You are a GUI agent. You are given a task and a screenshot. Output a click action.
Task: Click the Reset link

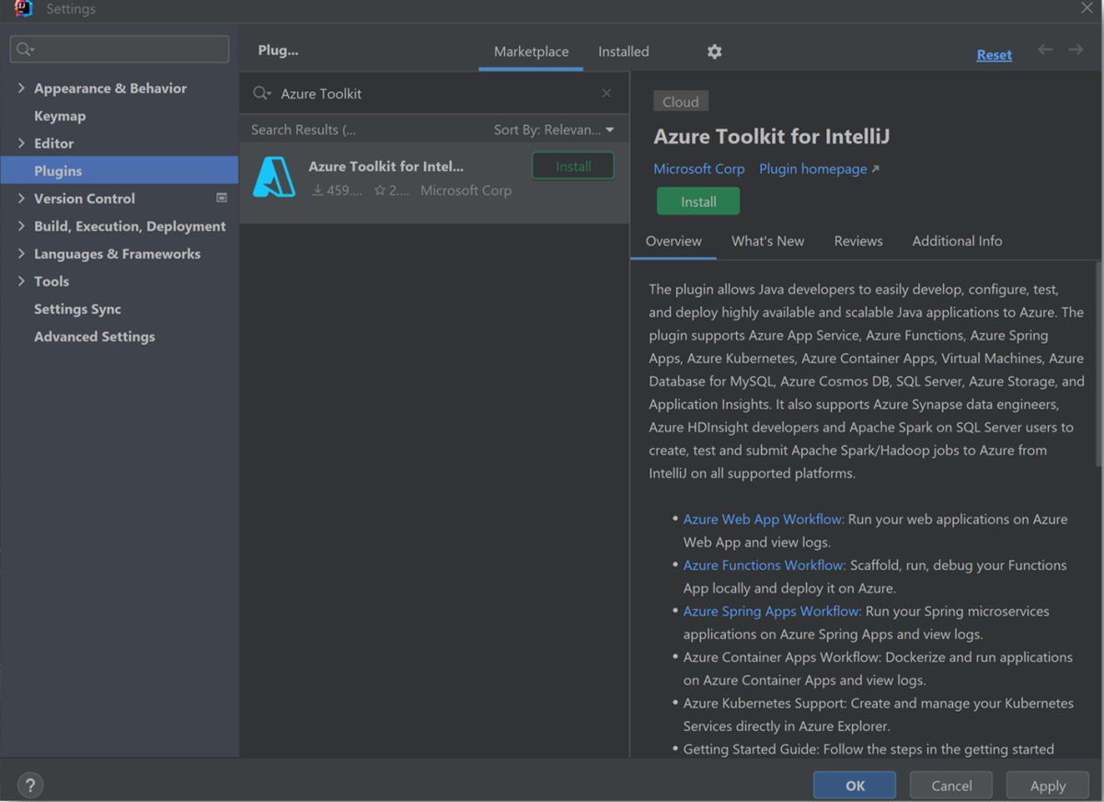pos(994,54)
